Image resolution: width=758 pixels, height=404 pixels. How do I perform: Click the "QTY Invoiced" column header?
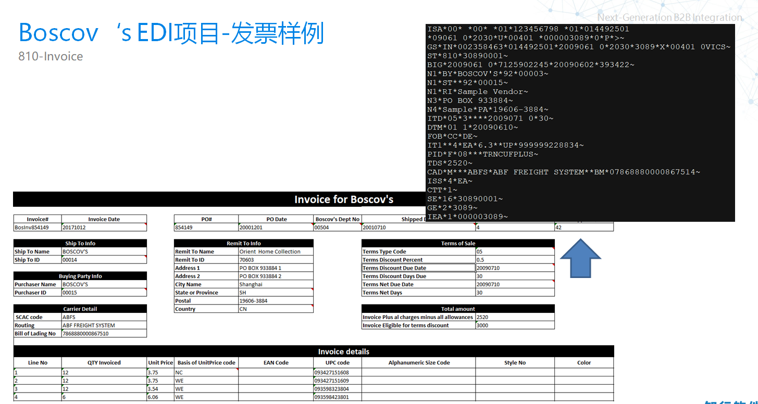[104, 363]
